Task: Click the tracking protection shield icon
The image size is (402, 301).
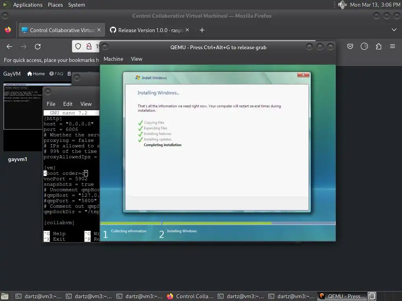Action: pos(78,46)
